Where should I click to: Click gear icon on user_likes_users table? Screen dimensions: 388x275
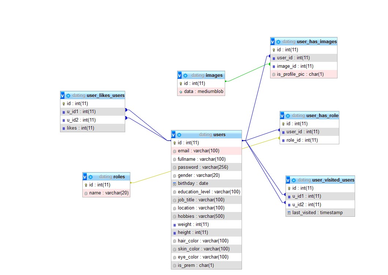[68, 96]
